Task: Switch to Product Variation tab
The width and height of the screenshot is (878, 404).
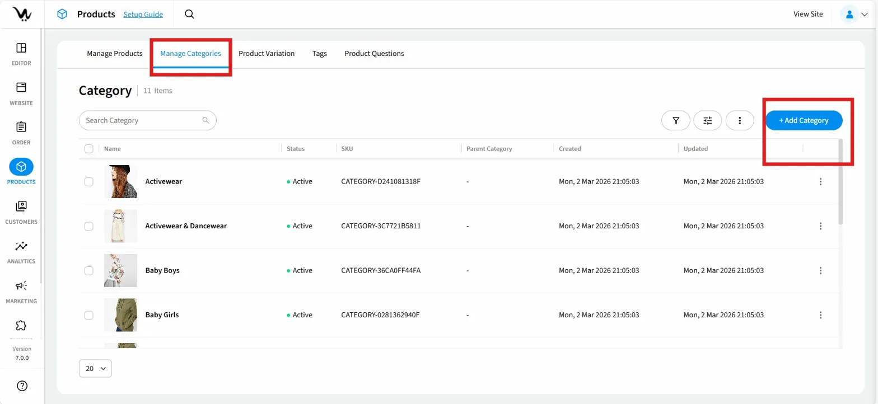Action: pos(267,54)
